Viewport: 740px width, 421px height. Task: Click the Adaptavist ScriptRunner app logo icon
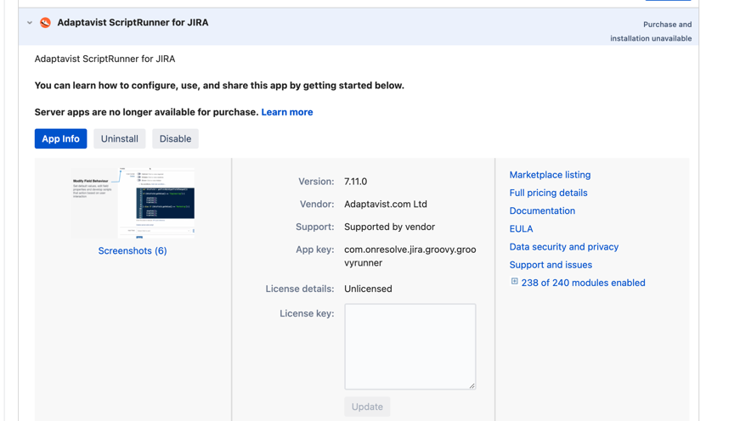[46, 23]
